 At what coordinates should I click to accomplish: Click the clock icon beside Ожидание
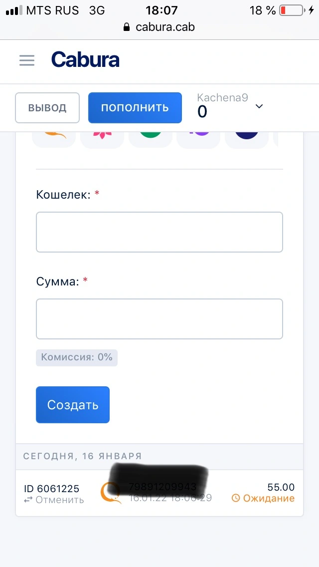coord(236,498)
